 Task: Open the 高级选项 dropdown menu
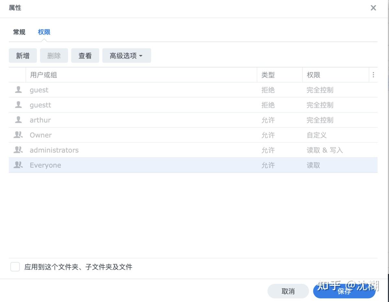coord(126,55)
